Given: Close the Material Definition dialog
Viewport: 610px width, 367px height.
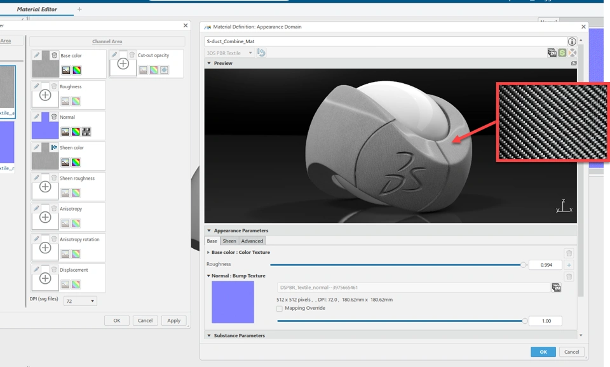Looking at the screenshot, I should point(583,27).
